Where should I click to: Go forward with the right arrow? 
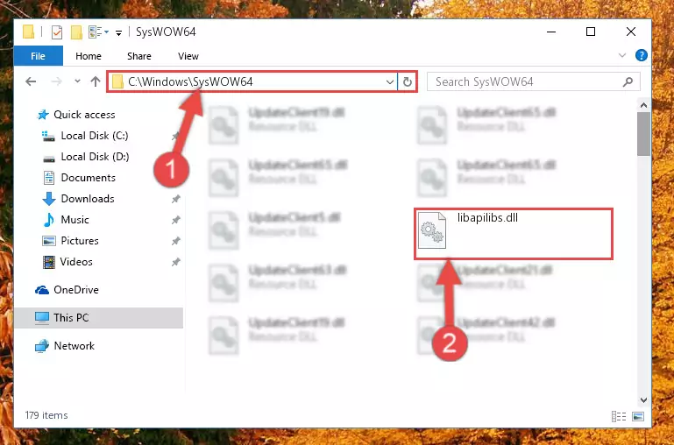click(x=56, y=81)
